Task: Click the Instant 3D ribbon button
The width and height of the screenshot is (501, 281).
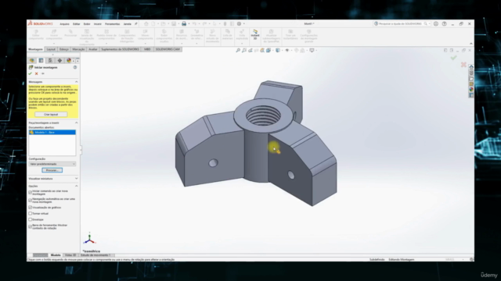Action: (x=255, y=34)
